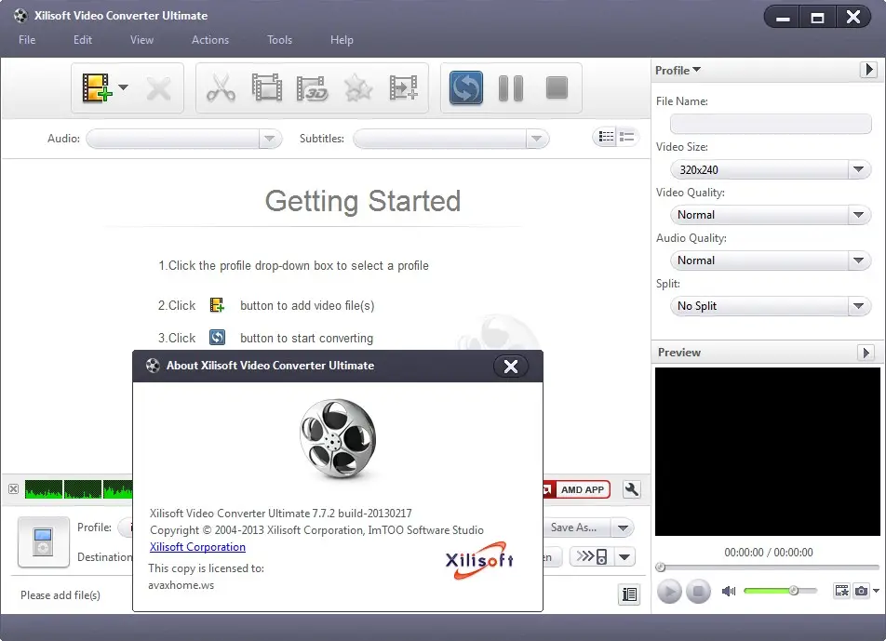Open the File menu

[27, 39]
